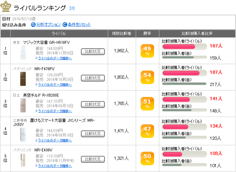Expand ライバルのデータ推移へ for MR-JX53Y
This screenshot has width=236, height=172.
[x=54, y=140]
